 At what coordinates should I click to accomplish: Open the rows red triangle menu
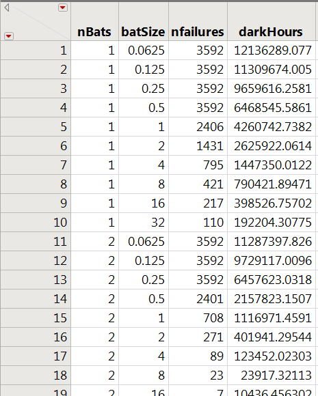[x=9, y=36]
